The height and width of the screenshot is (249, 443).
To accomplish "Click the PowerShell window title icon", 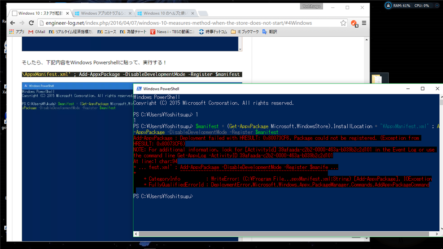I will 139,89.
